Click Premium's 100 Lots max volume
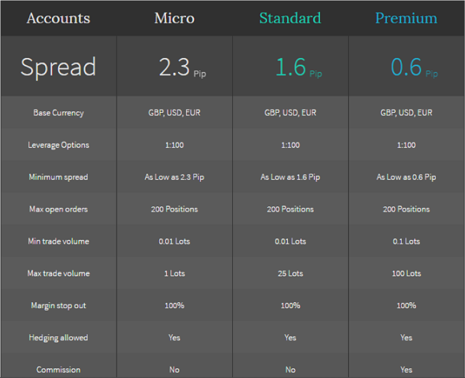 (406, 274)
